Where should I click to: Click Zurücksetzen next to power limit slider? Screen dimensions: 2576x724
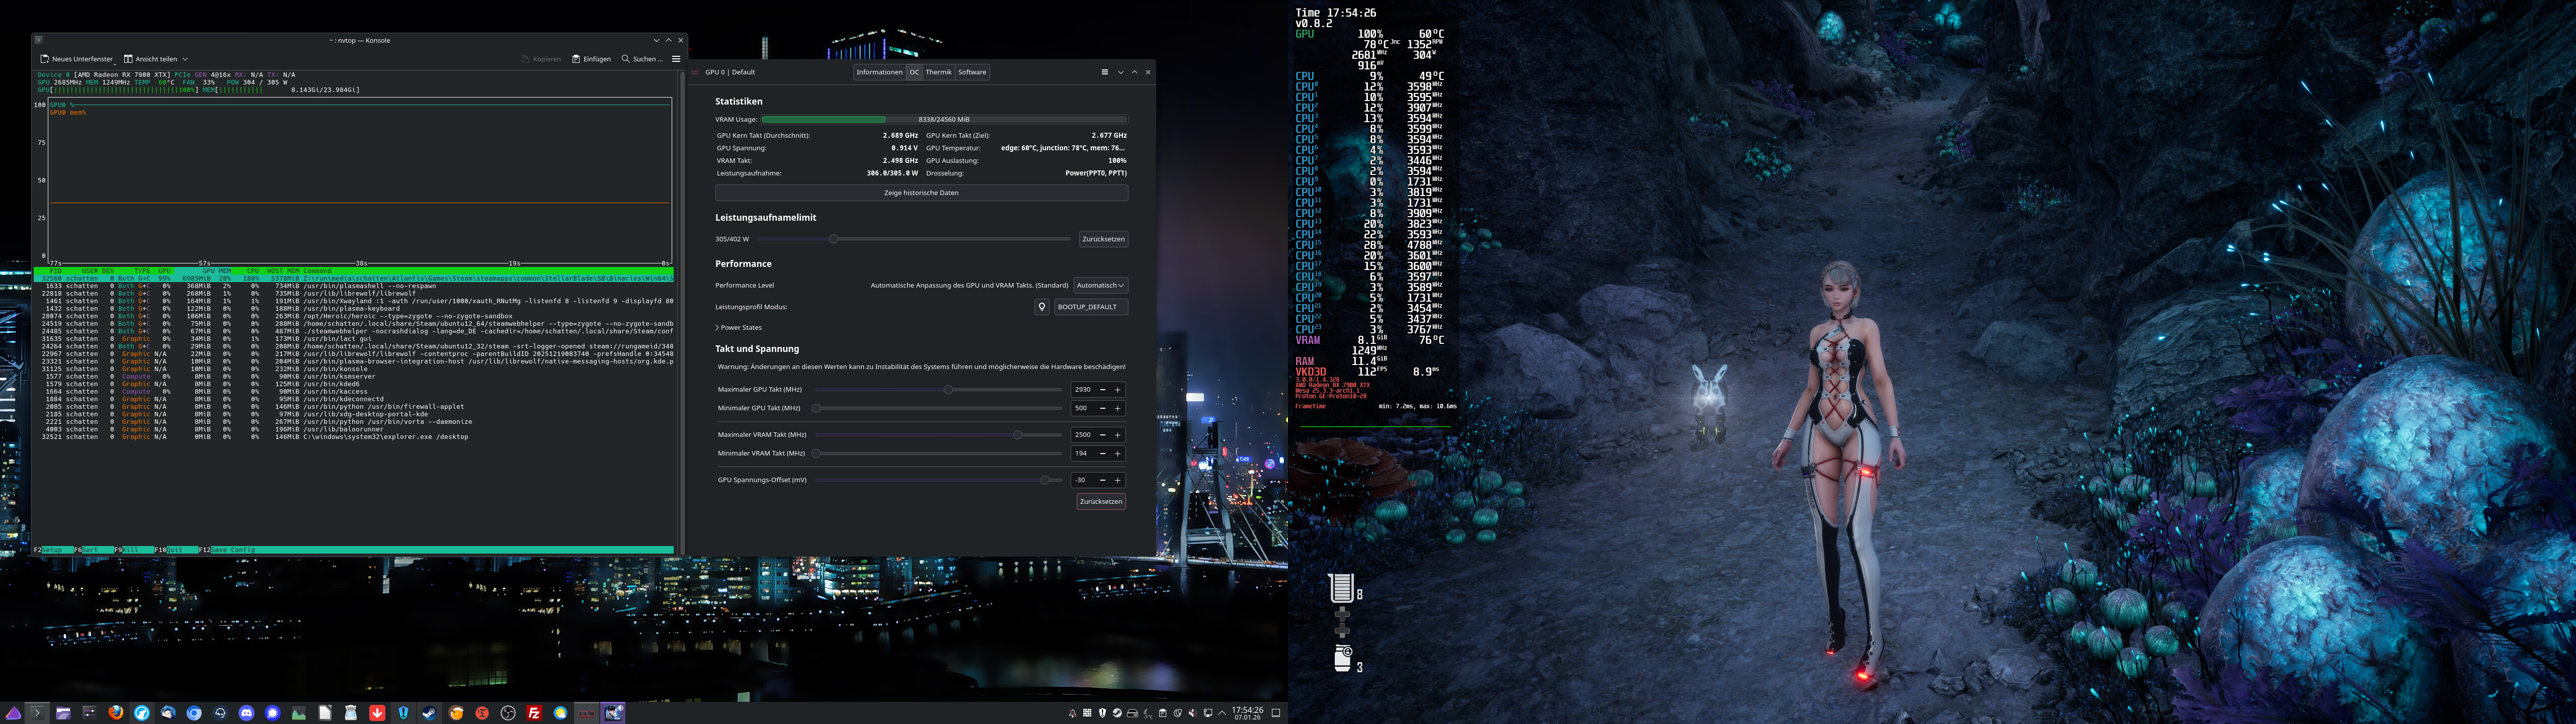[x=1103, y=239]
